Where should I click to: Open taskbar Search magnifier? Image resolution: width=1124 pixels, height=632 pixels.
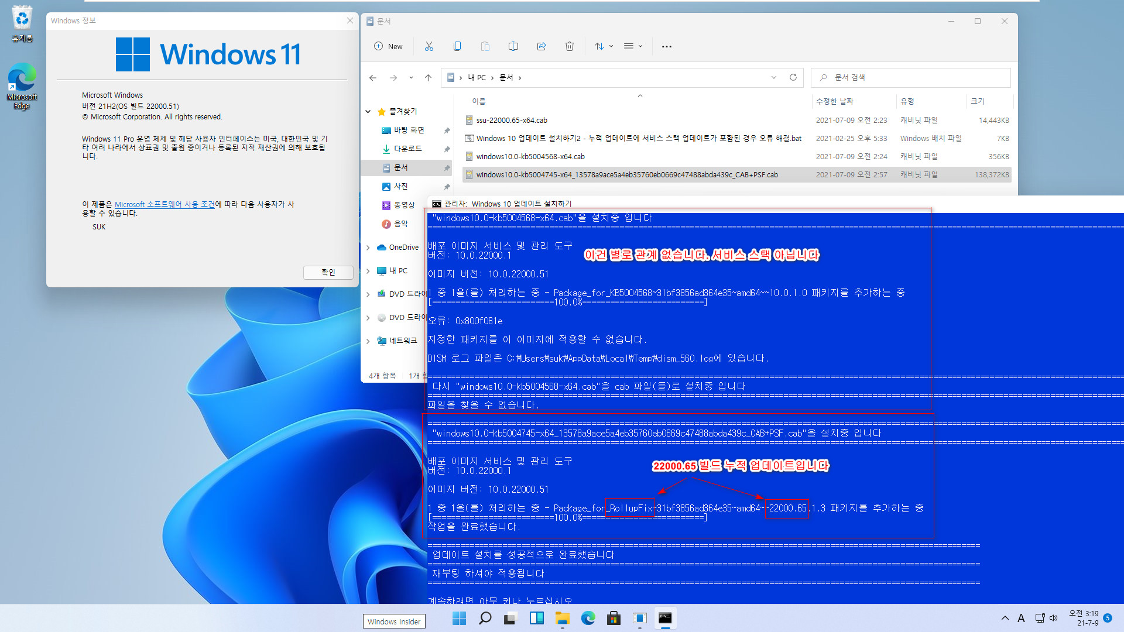pyautogui.click(x=485, y=618)
